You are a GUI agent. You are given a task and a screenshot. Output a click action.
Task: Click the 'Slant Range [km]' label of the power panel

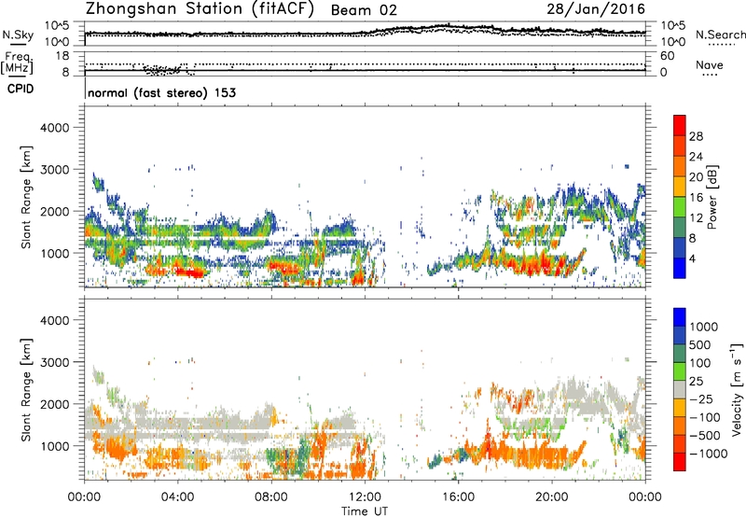coord(26,197)
